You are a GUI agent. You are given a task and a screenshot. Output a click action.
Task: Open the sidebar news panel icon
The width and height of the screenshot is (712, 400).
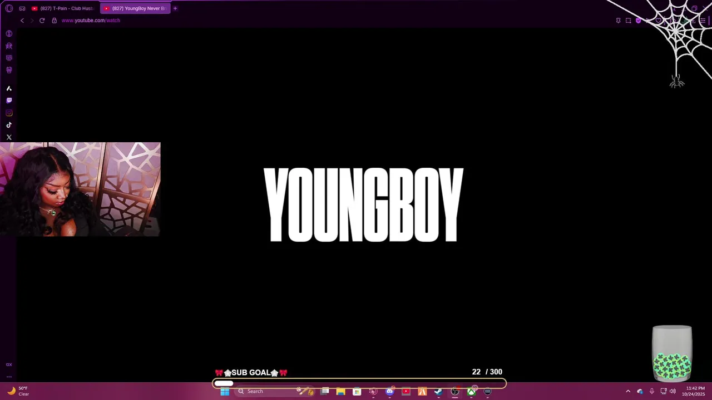(x=9, y=58)
